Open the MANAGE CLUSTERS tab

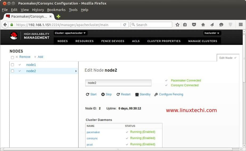pos(203,41)
